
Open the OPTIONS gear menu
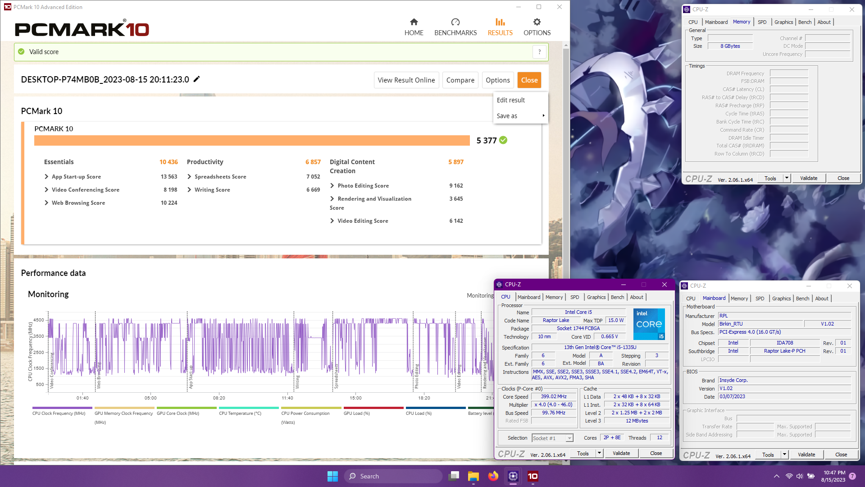tap(537, 27)
